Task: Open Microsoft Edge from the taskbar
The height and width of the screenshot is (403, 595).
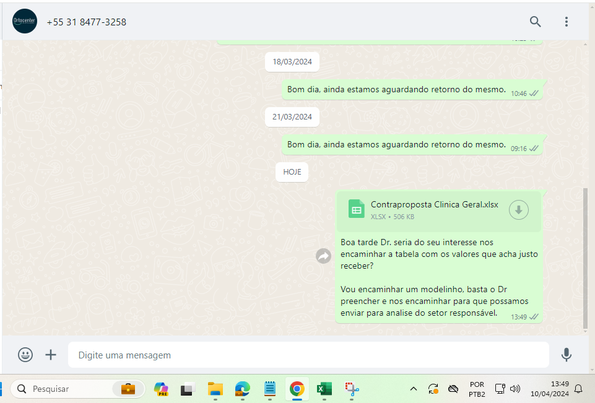Action: pos(243,389)
